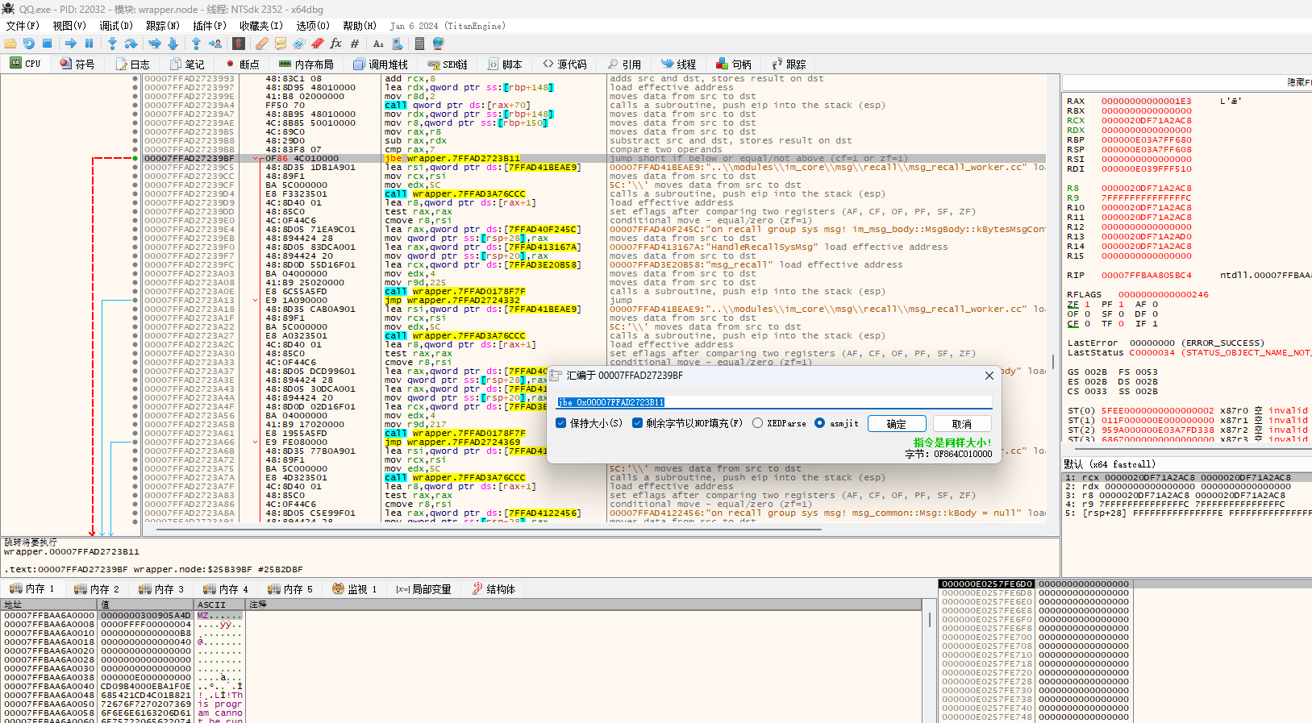Open patches with the bandage icon
This screenshot has height=723, width=1312.
(x=262, y=44)
